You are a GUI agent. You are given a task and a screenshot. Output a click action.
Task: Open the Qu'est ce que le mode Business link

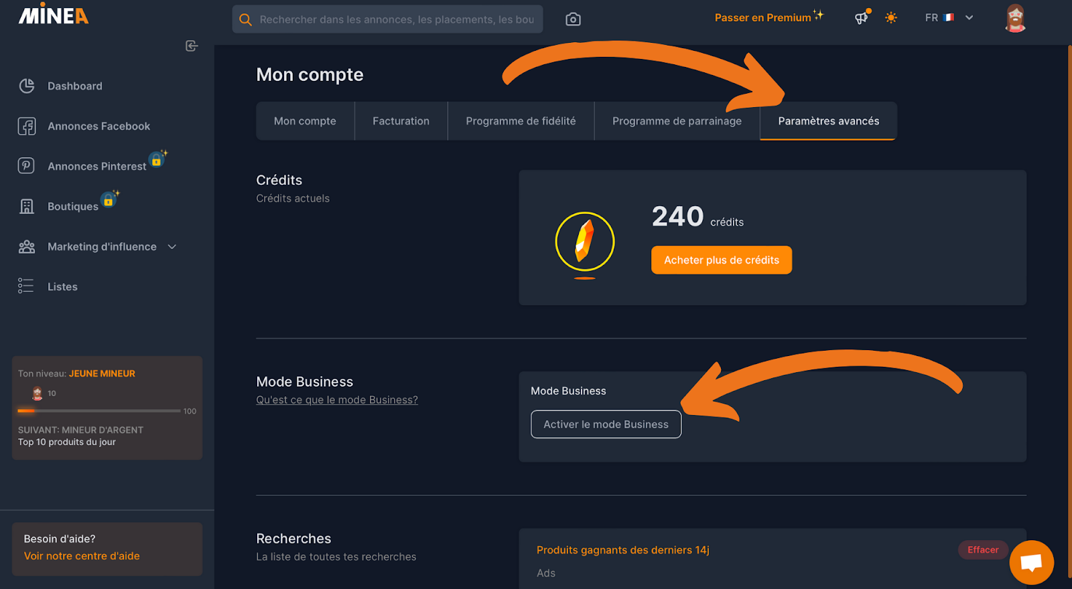[x=337, y=400]
